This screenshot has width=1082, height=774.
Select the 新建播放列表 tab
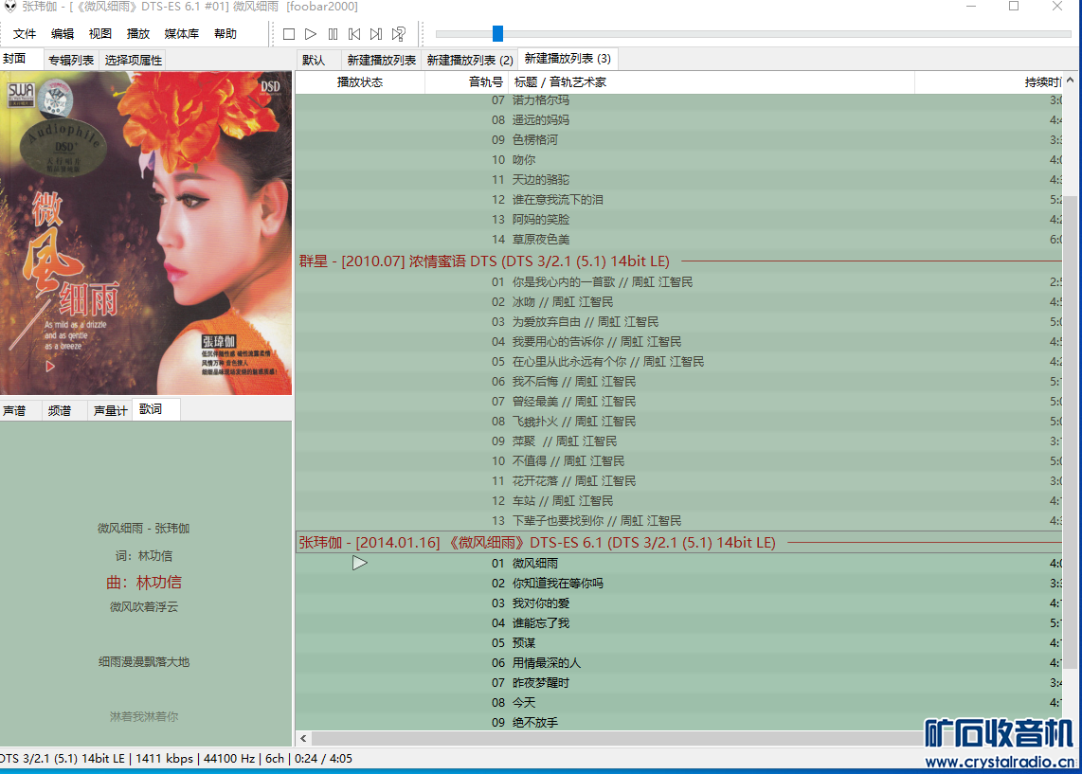point(382,60)
